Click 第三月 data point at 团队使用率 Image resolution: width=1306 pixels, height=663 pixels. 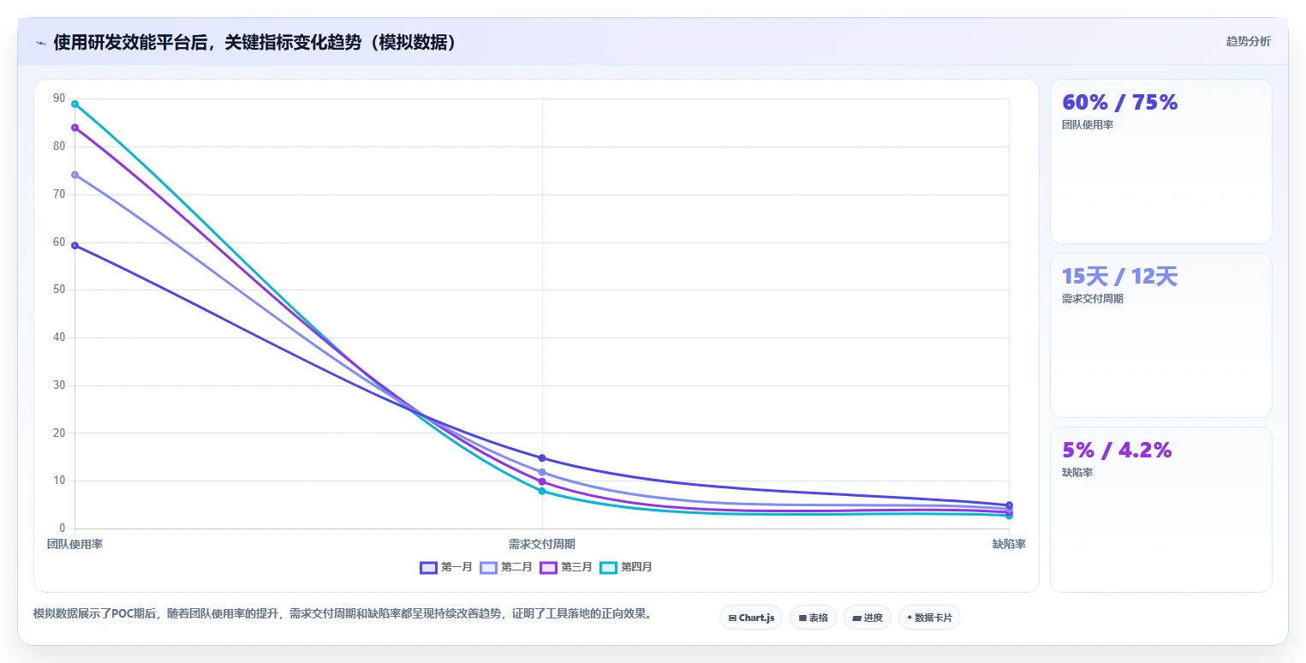75,128
